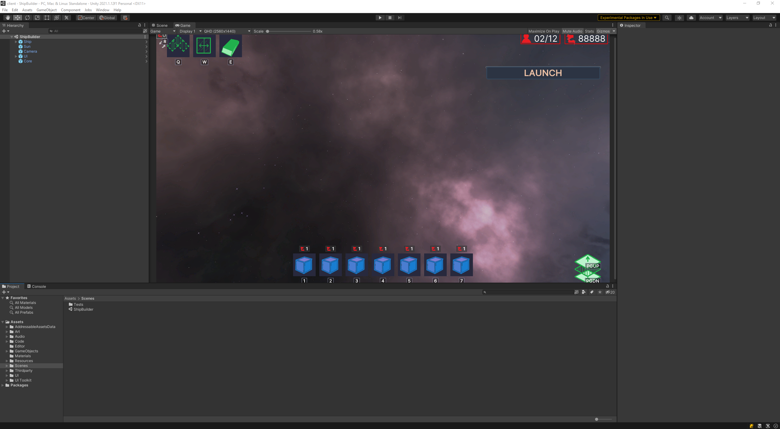Open QHD (2560x1440) resolution dropdown
Screen dimensions: 780x429
click(x=227, y=31)
